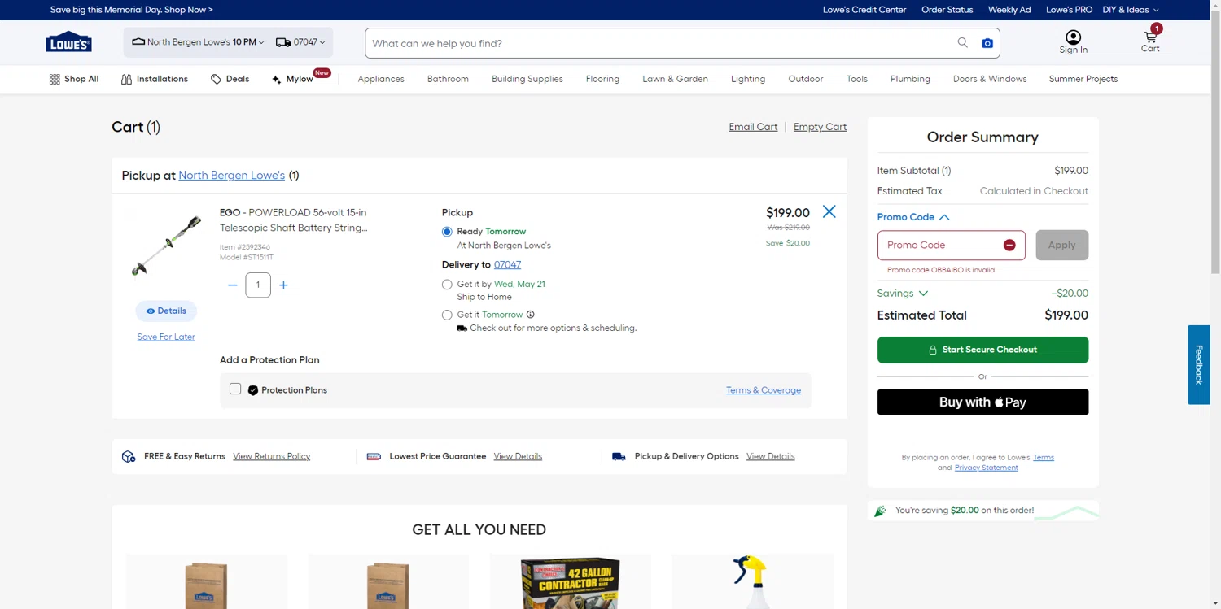This screenshot has width=1221, height=609.
Task: Click delivery ZIP 07047 link in cart
Action: coord(507,264)
